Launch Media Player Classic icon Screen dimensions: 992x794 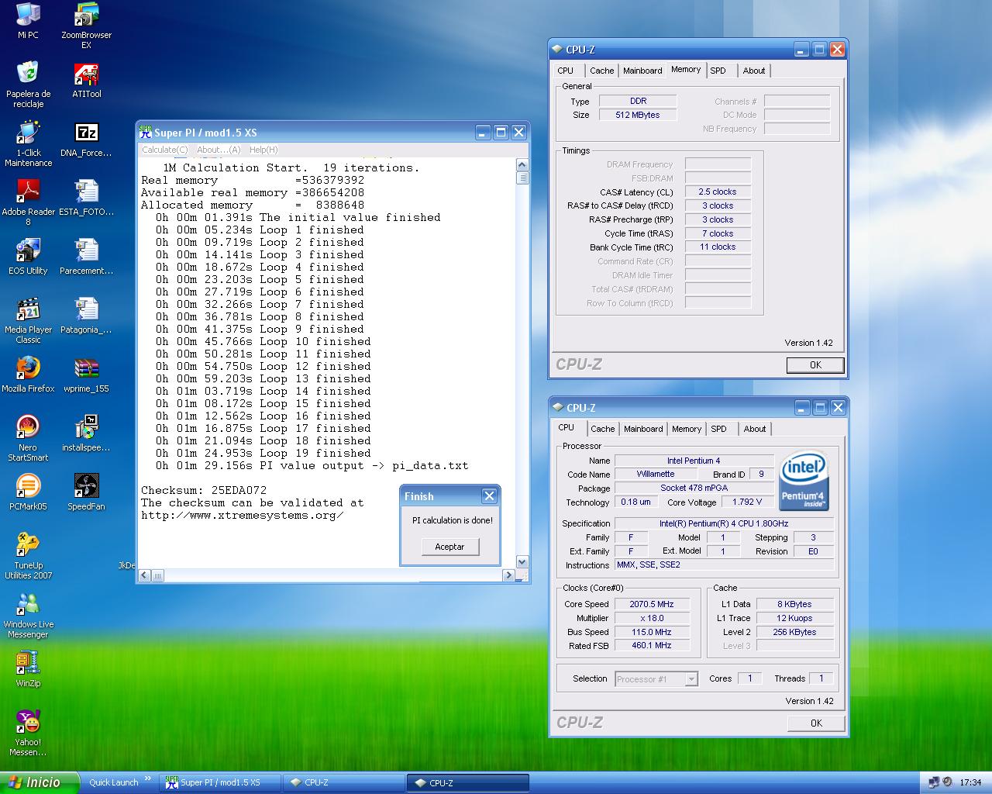pos(28,320)
